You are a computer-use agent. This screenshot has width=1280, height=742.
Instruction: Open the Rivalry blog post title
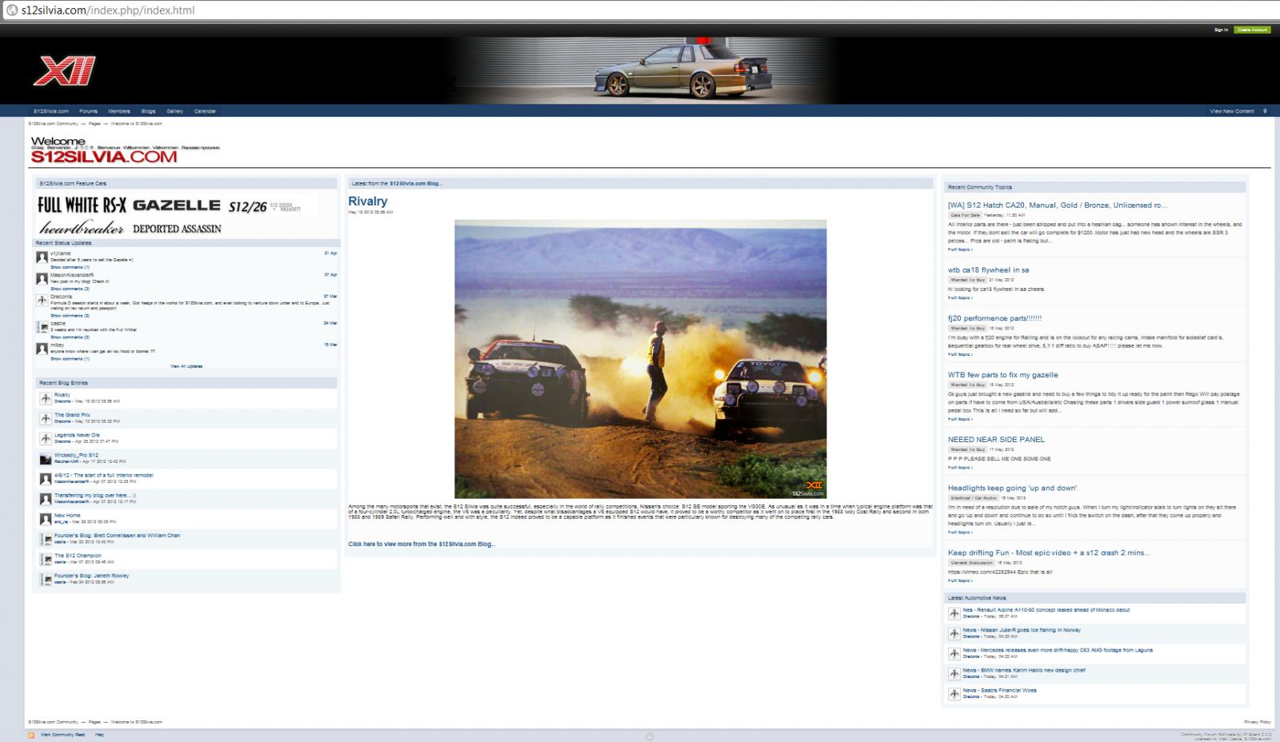[367, 201]
